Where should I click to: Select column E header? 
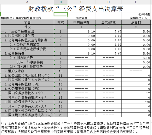(136, 2)
